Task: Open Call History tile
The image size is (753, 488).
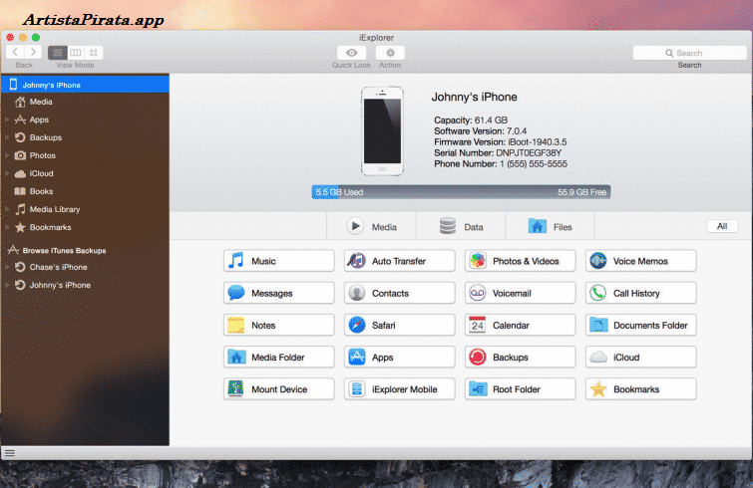Action: (640, 293)
